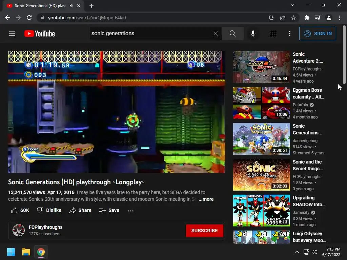Open Chrome media controls icon
The image size is (347, 260).
click(x=318, y=18)
